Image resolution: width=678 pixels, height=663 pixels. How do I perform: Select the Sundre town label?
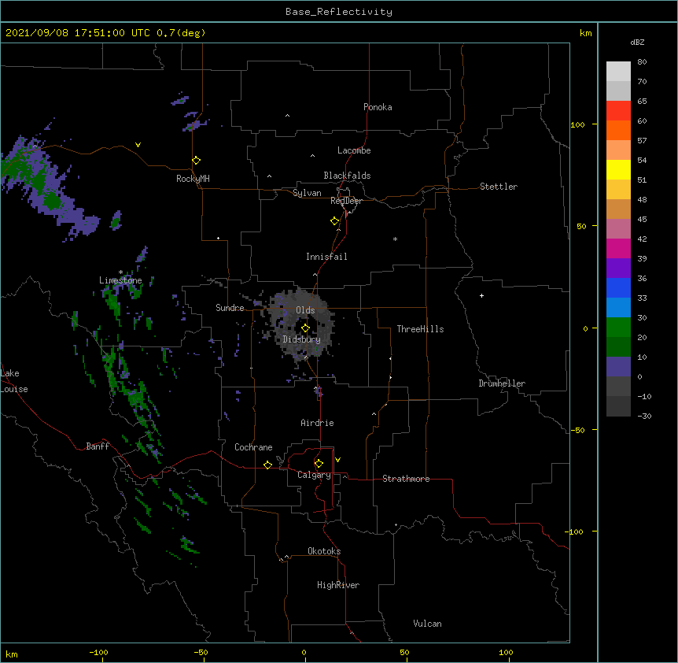click(230, 308)
